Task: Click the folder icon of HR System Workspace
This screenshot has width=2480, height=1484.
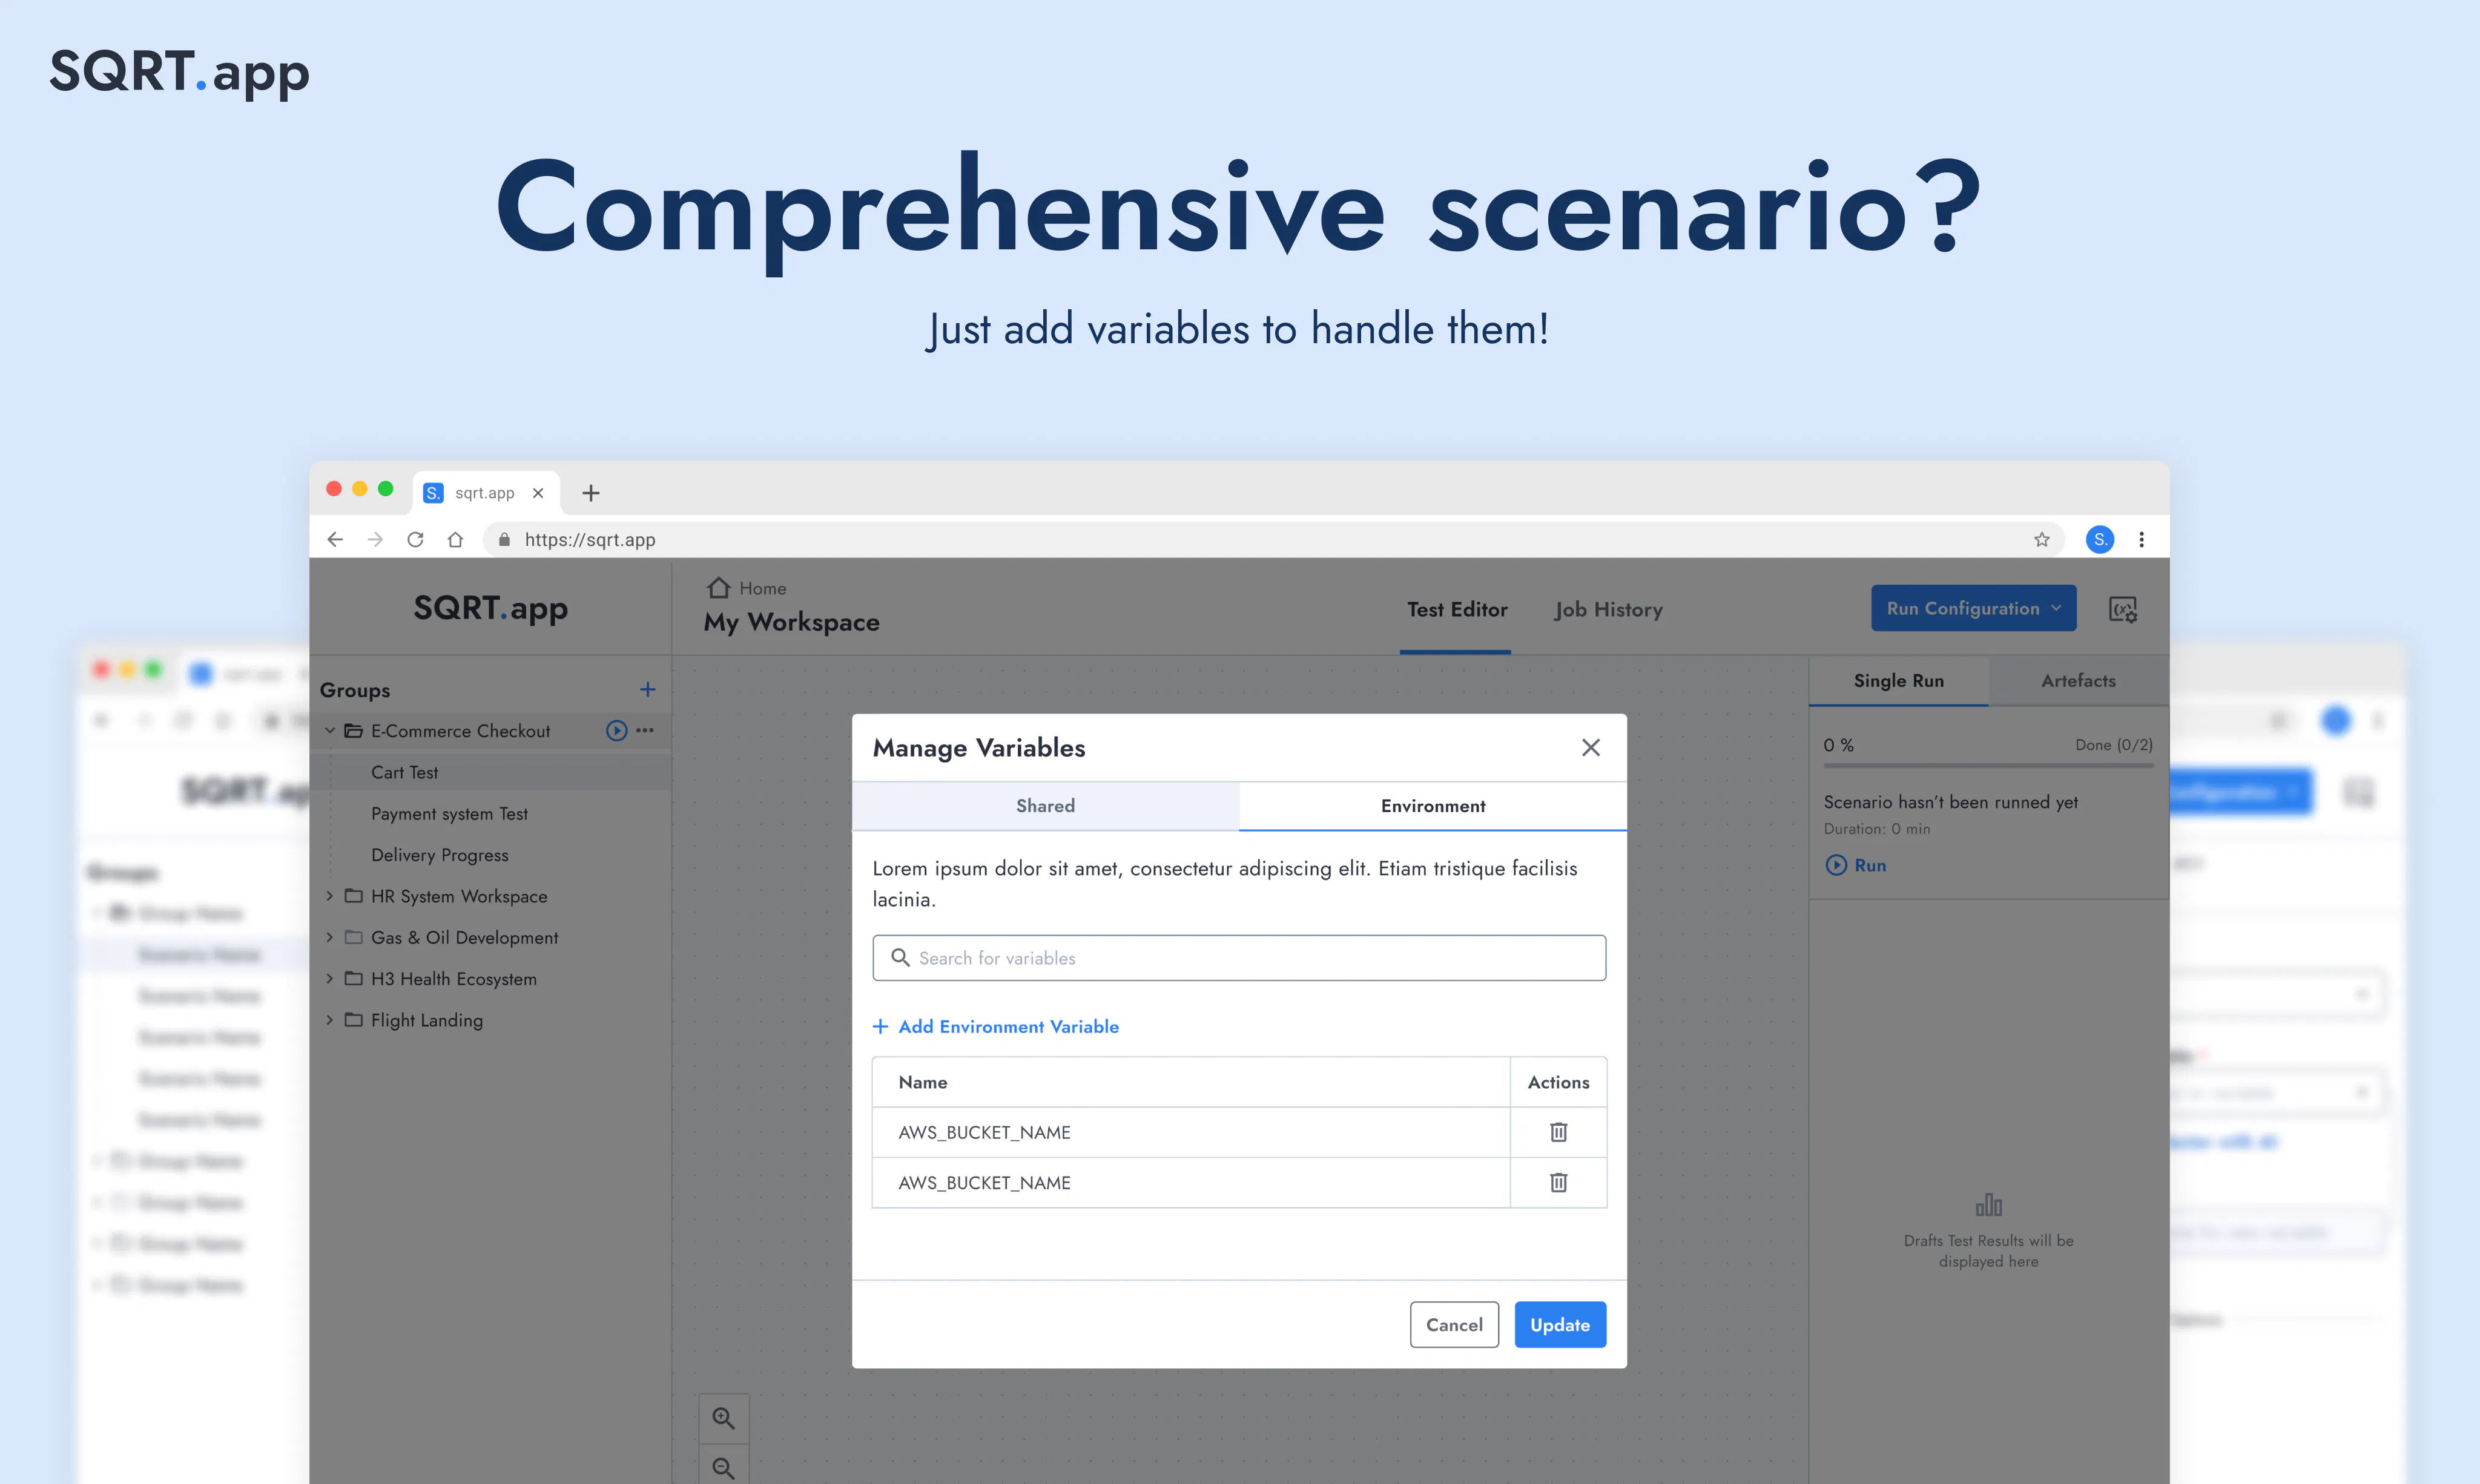Action: 353,896
